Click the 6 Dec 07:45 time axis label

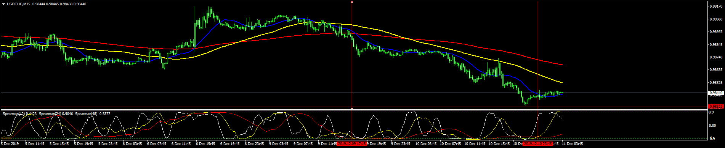157,144
